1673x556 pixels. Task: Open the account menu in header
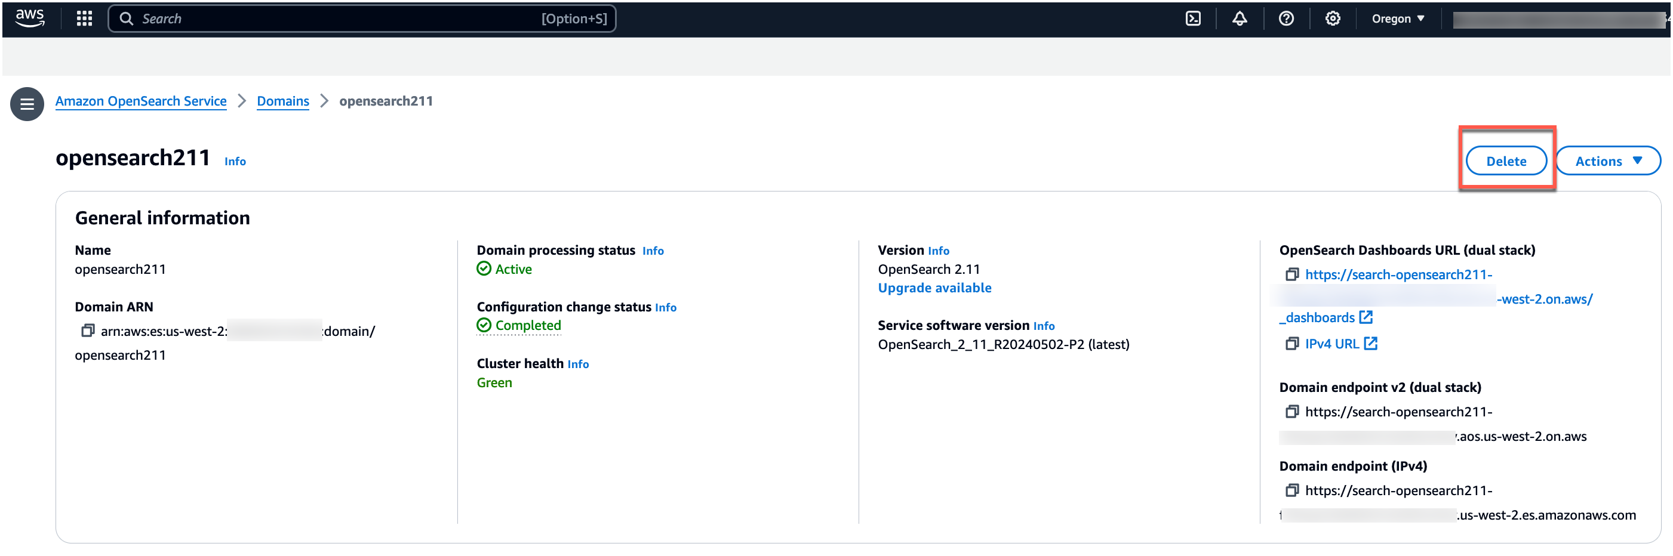(1559, 19)
